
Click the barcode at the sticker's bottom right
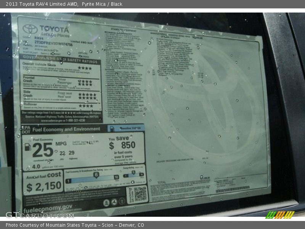point(233,189)
